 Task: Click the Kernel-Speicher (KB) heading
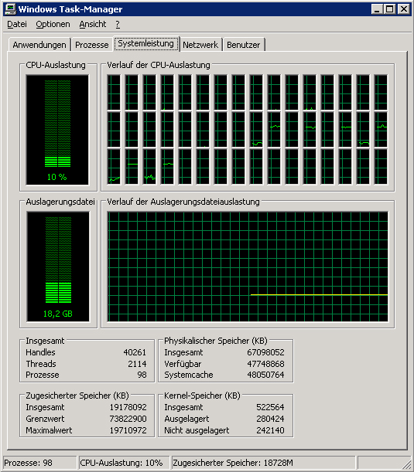202,396
